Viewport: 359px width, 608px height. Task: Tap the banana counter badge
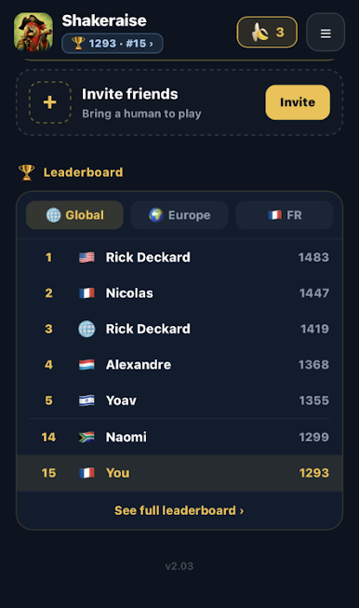tap(267, 32)
